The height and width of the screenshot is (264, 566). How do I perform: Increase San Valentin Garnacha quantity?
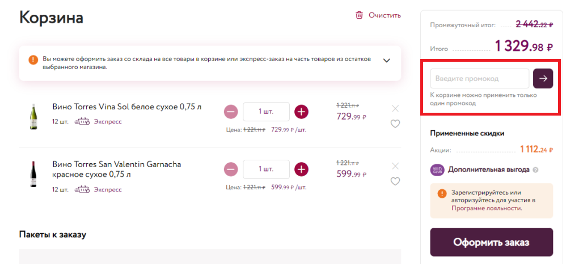click(302, 169)
